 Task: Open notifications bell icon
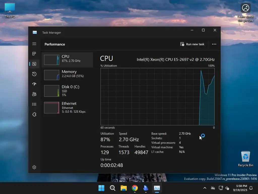(251, 188)
